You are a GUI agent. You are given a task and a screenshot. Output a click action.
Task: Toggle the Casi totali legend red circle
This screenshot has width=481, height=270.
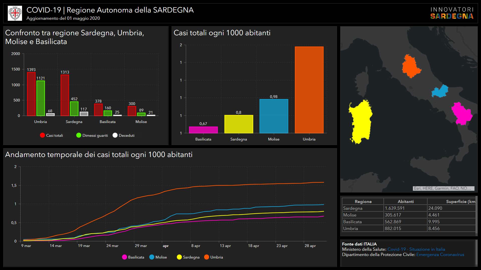click(x=42, y=135)
